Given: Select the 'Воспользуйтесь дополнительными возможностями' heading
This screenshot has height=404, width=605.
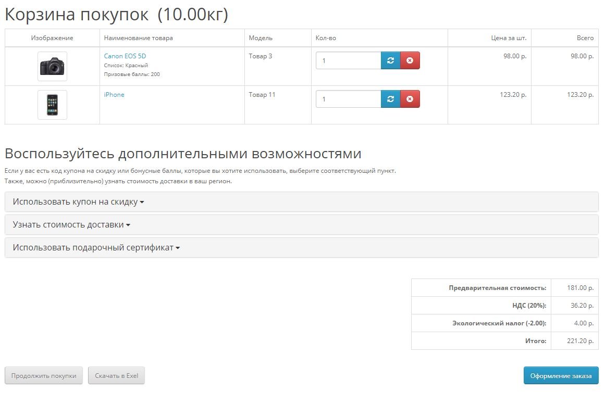Looking at the screenshot, I should click(183, 154).
